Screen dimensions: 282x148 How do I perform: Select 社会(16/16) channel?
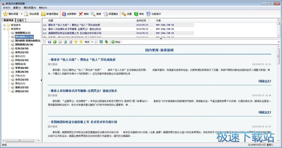point(22,48)
